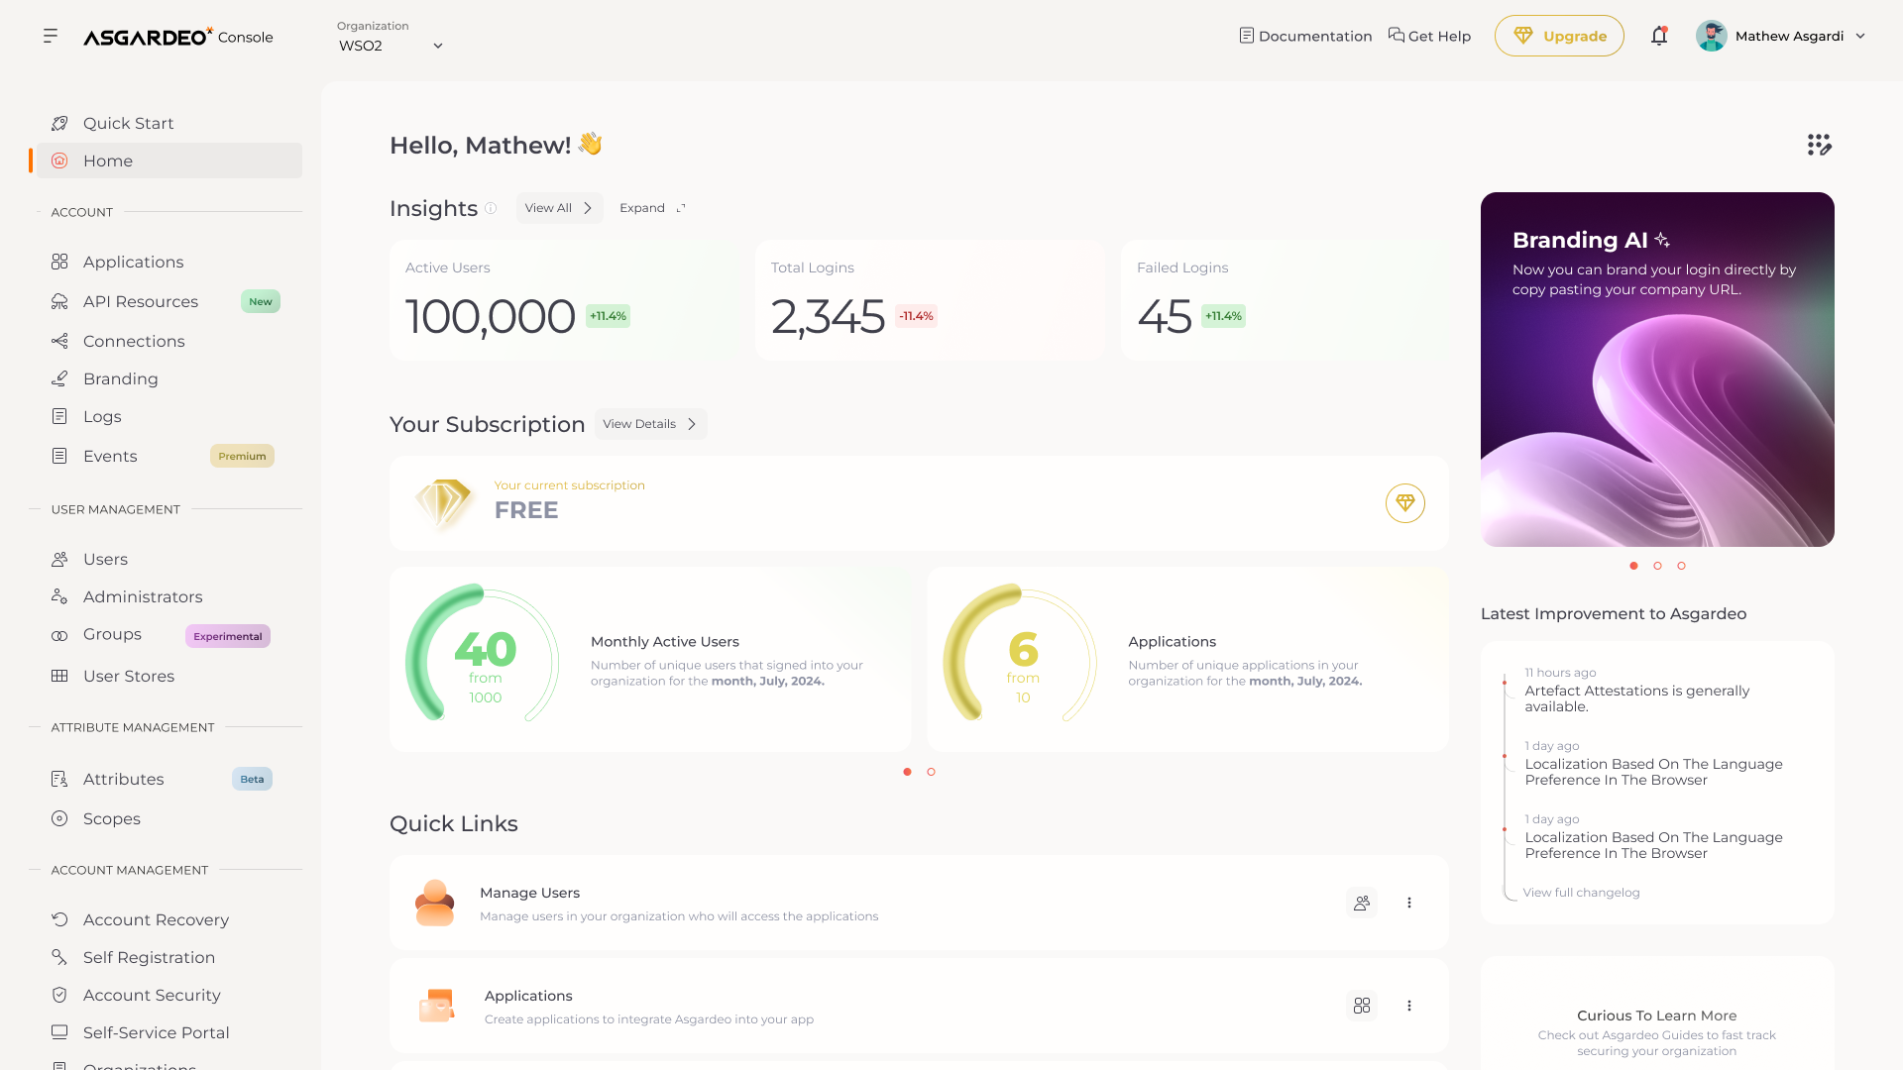
Task: Click the Insights info icon
Action: pos(490,209)
